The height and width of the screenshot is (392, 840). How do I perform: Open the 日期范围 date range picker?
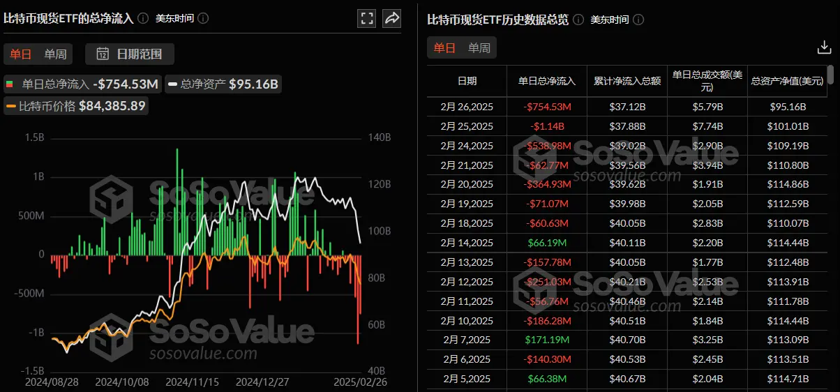[x=130, y=54]
